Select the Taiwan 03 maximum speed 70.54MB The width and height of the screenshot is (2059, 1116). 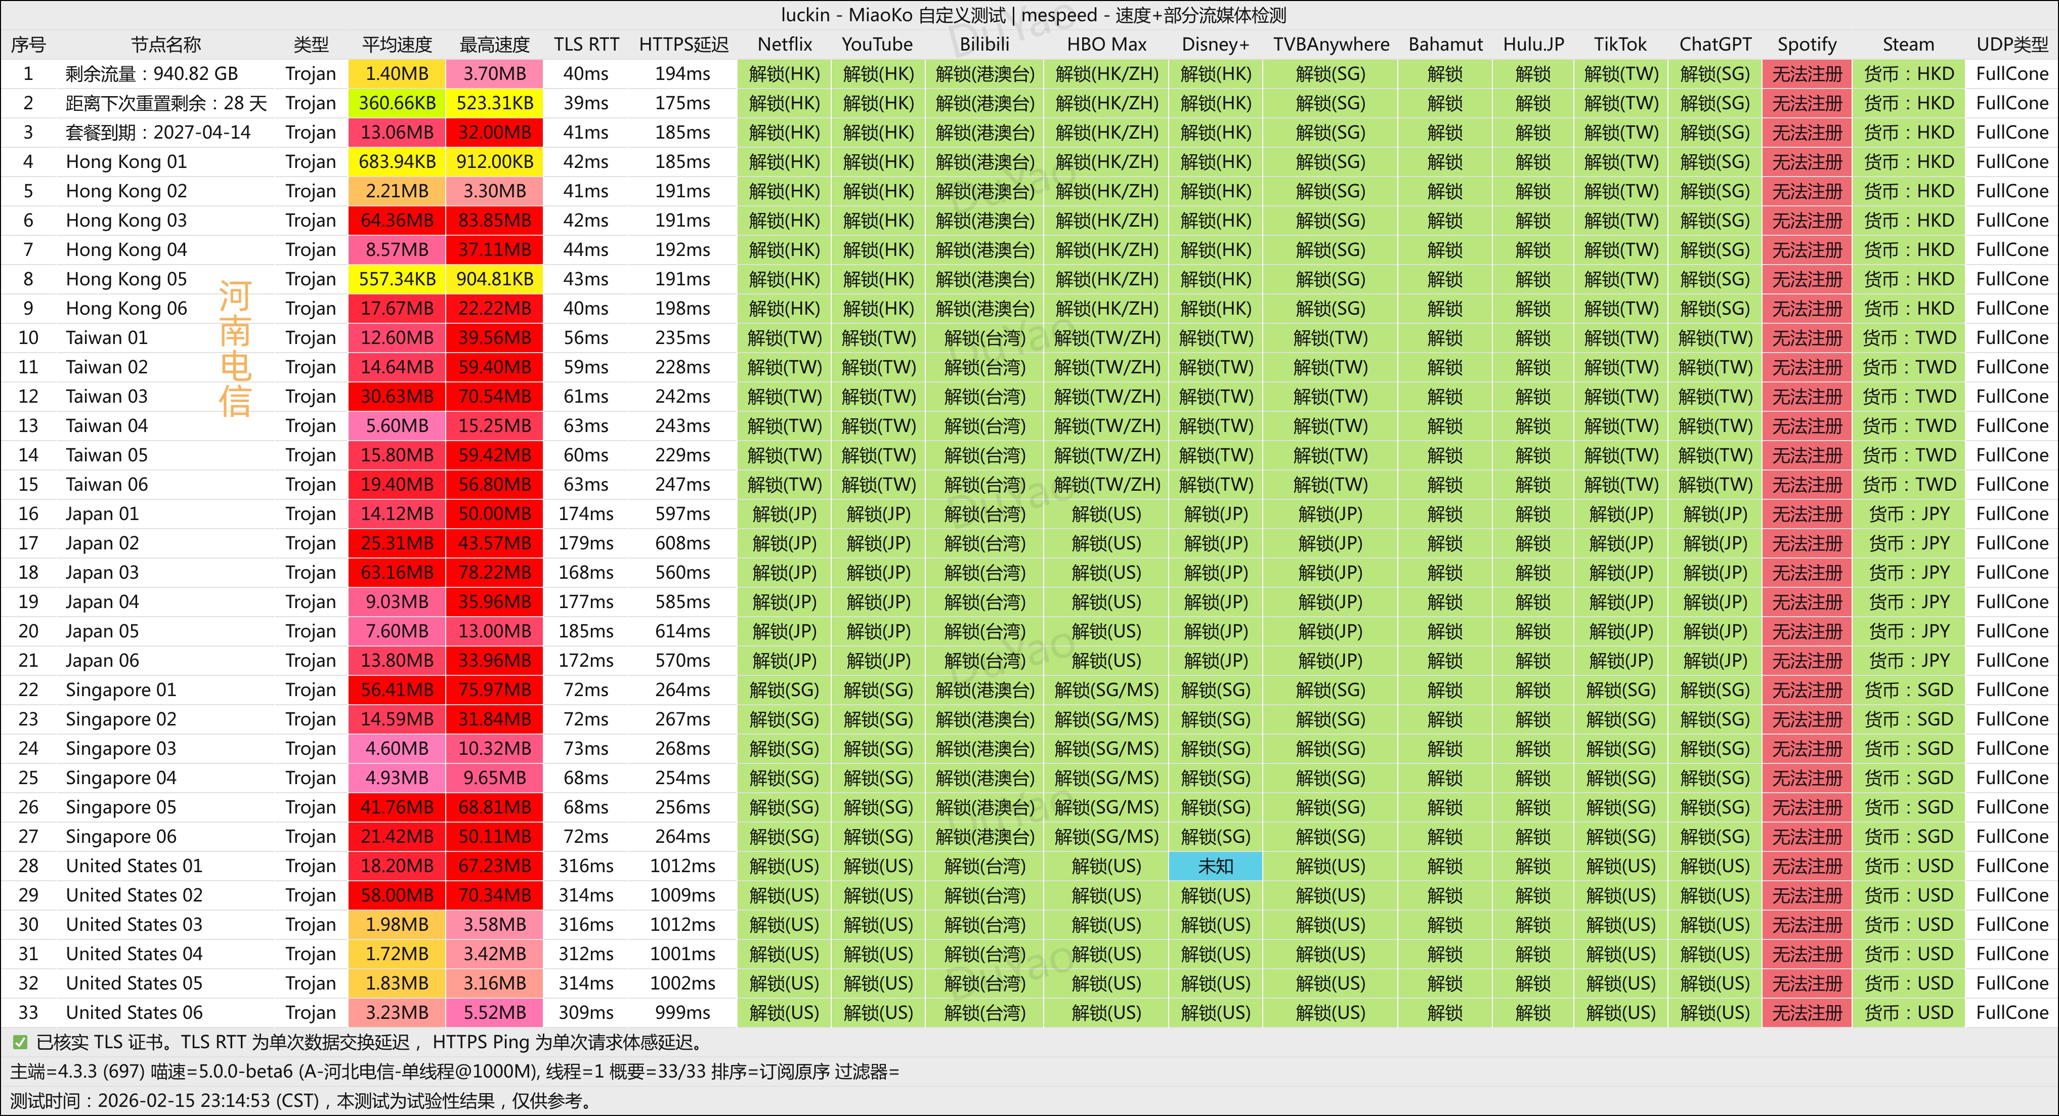(494, 397)
